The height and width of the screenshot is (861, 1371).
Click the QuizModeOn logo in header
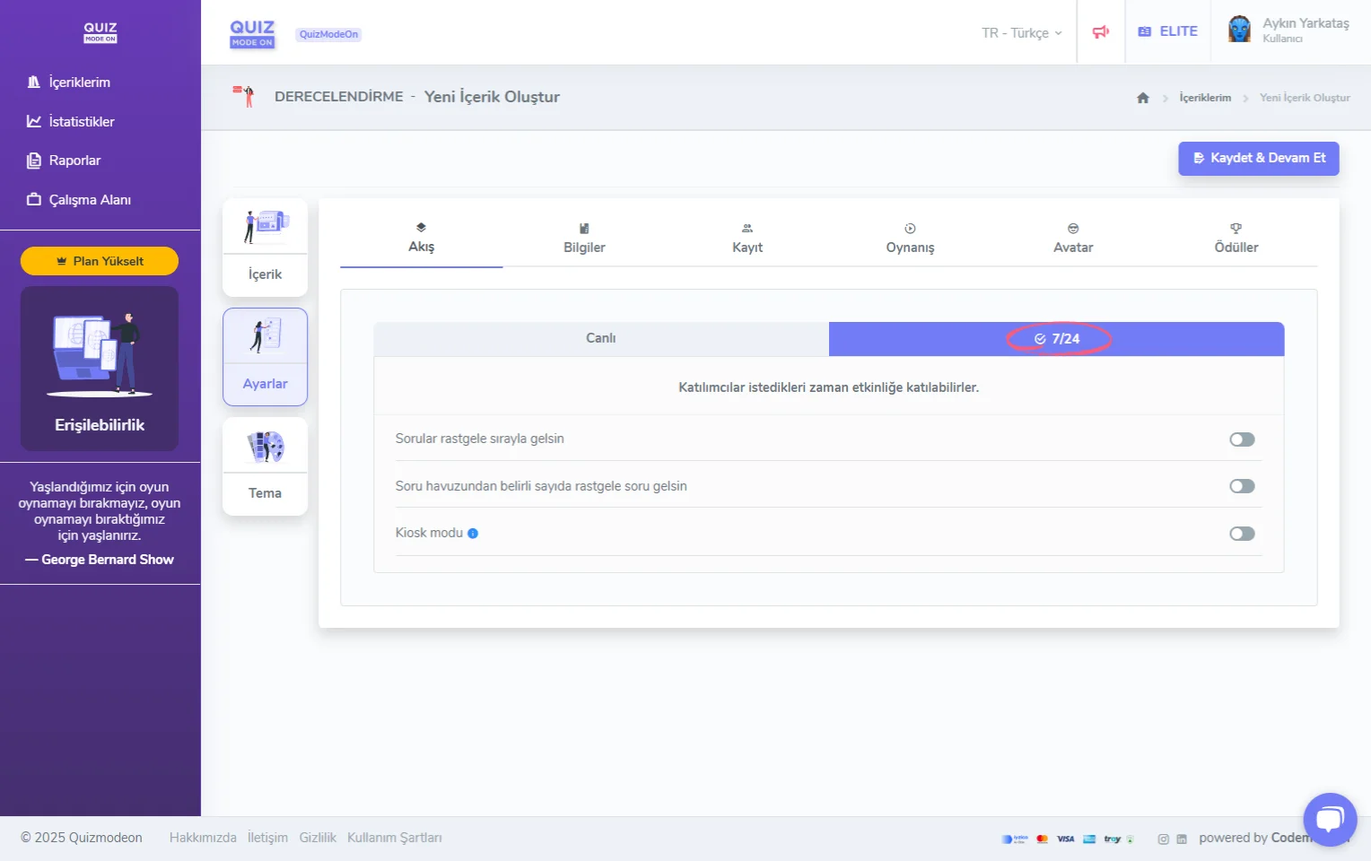point(252,33)
